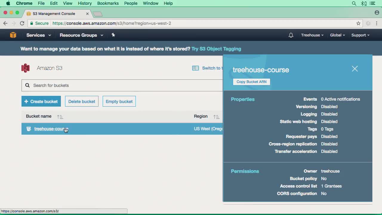Click 0 Active notifications text
Image resolution: width=382 pixels, height=215 pixels.
point(341,99)
